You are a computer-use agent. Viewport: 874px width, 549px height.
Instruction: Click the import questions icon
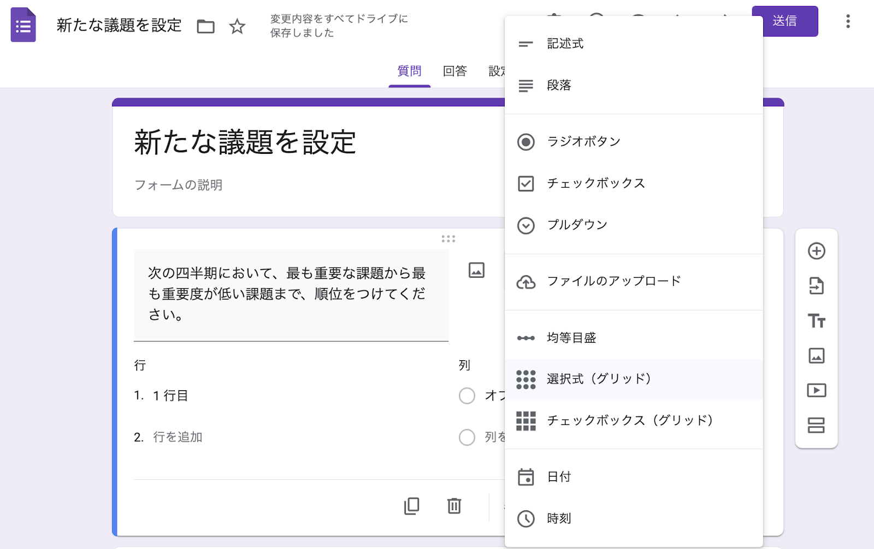coord(816,285)
